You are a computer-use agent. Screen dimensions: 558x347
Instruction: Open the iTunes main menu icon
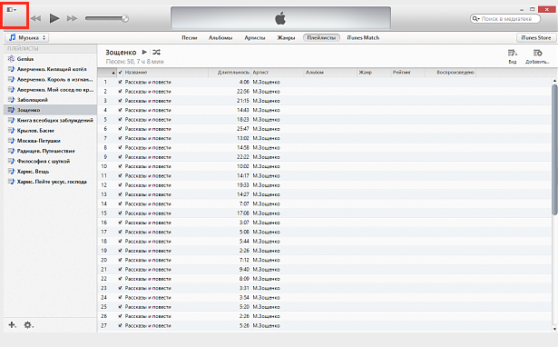click(12, 10)
